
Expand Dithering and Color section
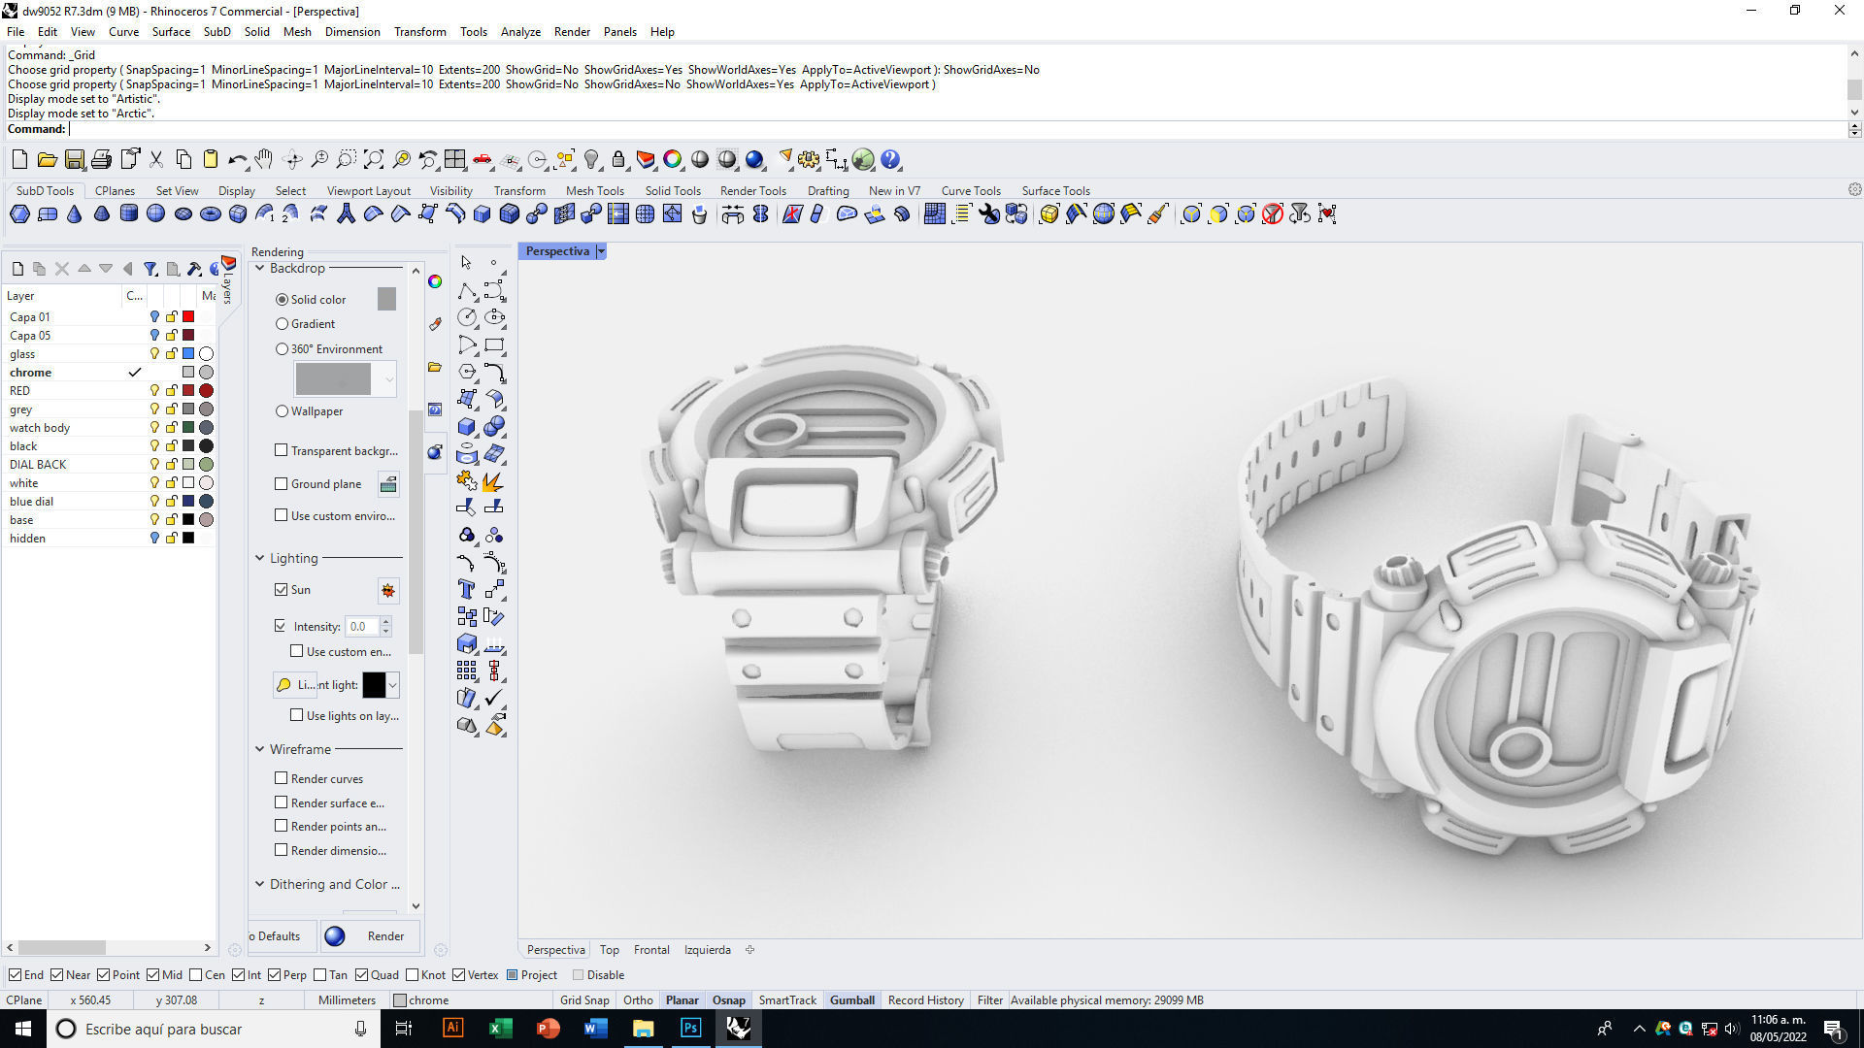(260, 884)
